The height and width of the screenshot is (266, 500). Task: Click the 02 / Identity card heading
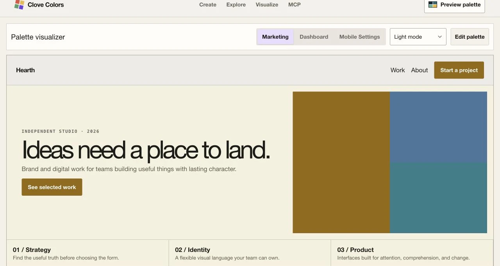[193, 250]
